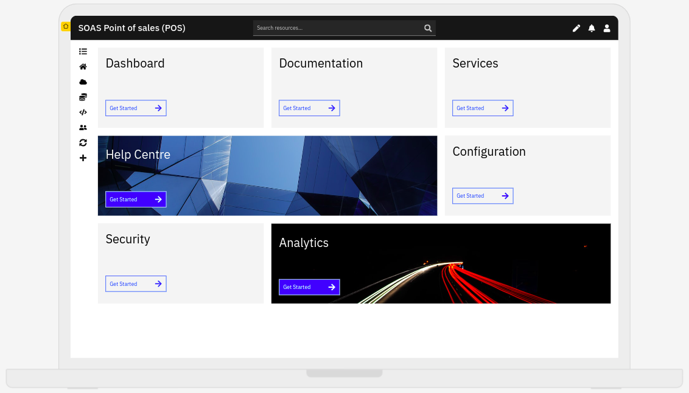Open the notifications bell icon
Image resolution: width=689 pixels, height=393 pixels.
click(x=592, y=28)
